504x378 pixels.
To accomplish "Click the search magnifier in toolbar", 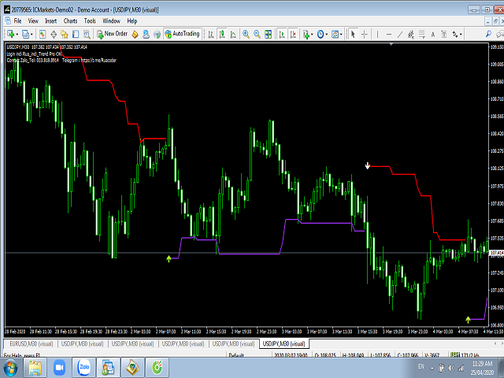I will 488,33.
